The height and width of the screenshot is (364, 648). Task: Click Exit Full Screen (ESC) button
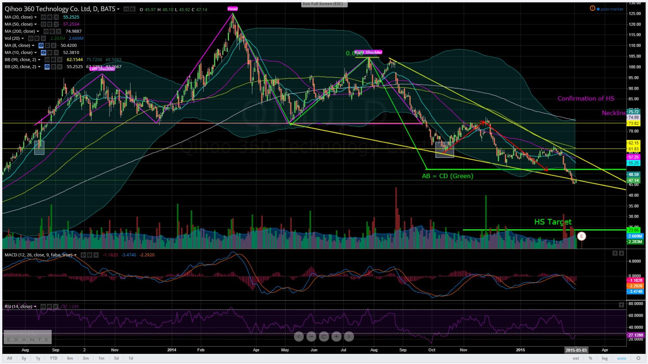click(x=324, y=4)
